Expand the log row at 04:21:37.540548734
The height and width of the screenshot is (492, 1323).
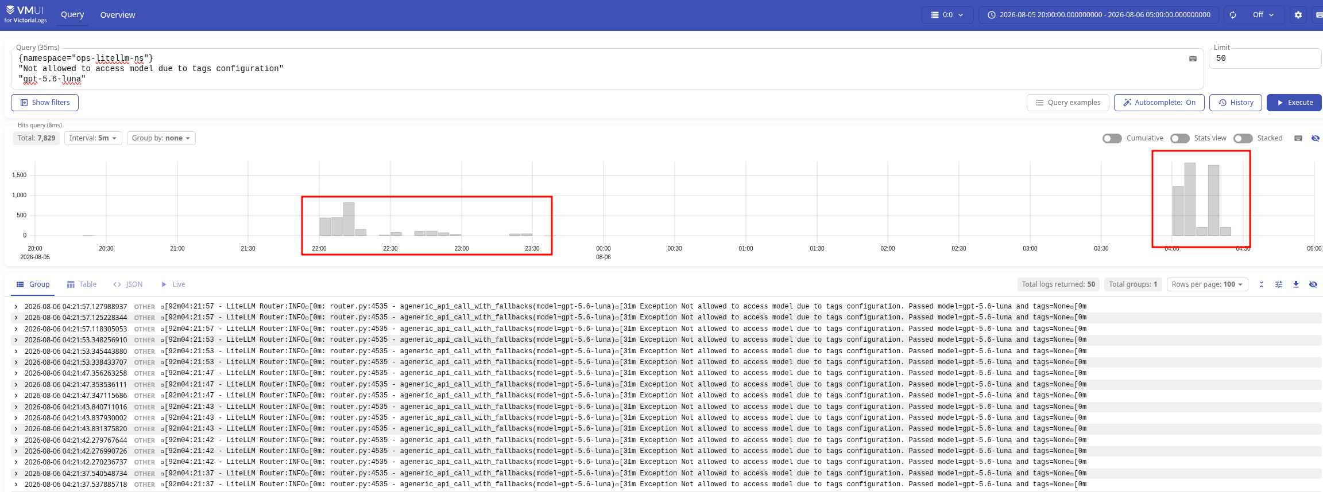(16, 474)
